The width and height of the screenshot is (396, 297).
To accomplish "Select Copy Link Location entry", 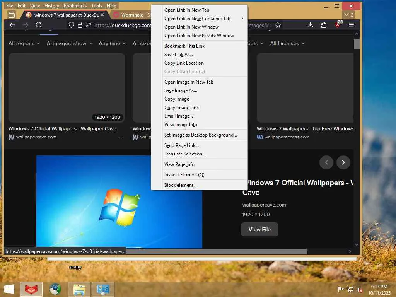I will 205,63.
